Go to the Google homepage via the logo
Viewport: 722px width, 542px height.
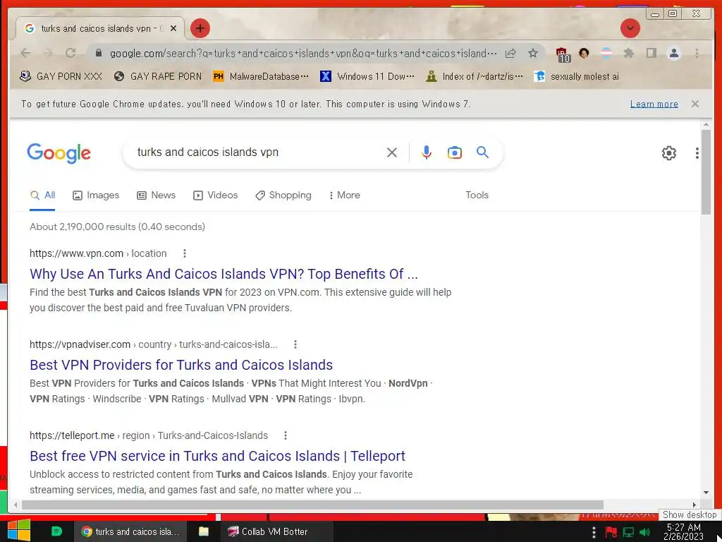59,152
